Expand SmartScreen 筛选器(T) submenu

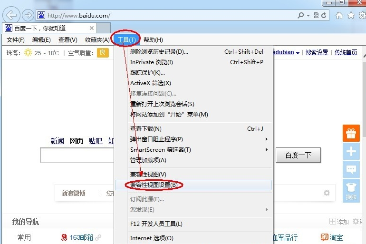193,150
